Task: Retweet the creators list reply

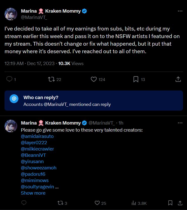Action: (60, 203)
